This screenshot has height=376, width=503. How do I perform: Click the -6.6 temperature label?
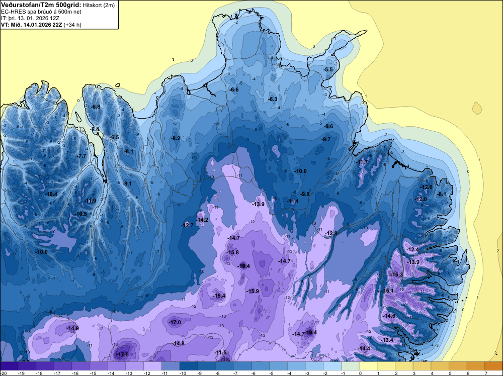234,90
